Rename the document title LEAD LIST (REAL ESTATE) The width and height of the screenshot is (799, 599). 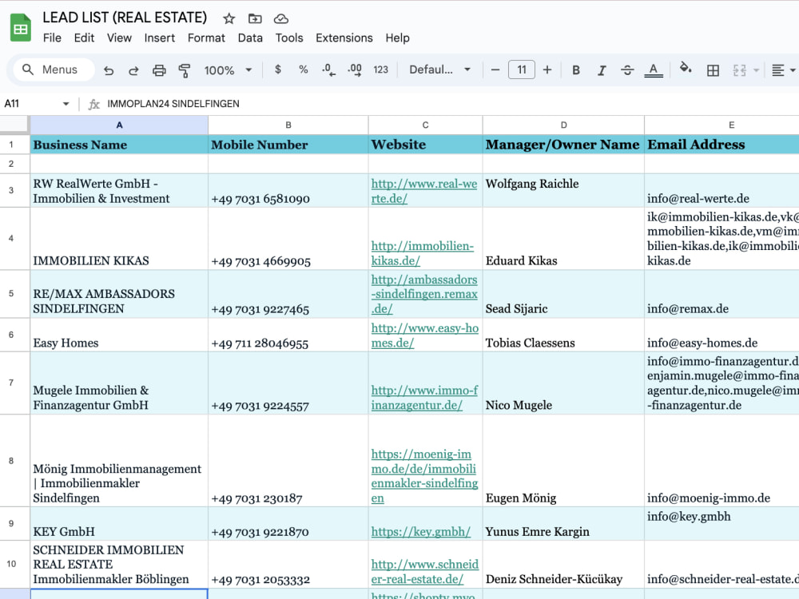coord(125,18)
